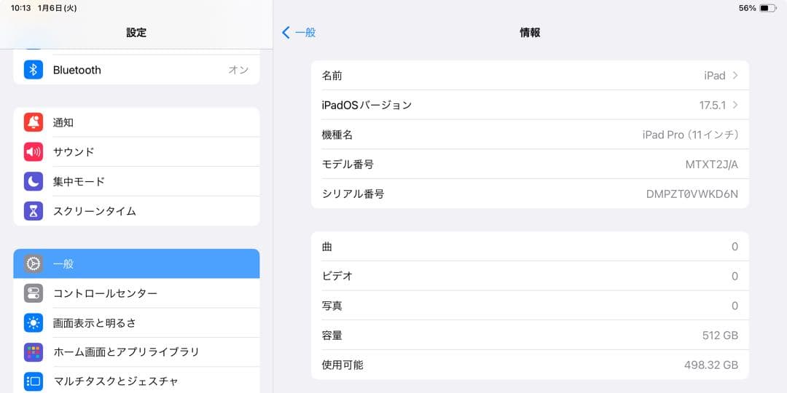Tap the version value 17.5.1
The image size is (787, 393).
coord(712,106)
